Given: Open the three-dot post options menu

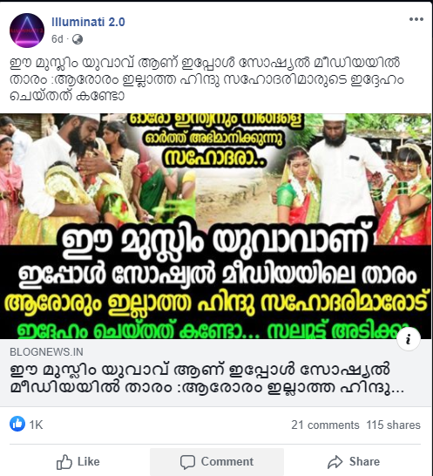Looking at the screenshot, I should [416, 19].
